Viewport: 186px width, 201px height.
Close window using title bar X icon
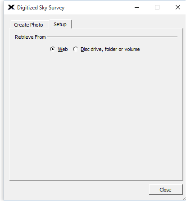coord(178,7)
